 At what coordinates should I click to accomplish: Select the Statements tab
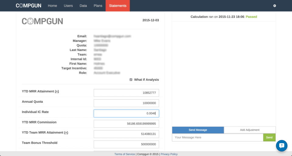(118, 6)
